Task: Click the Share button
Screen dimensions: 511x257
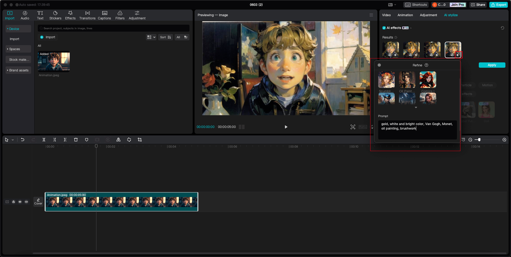Action: pos(478,5)
